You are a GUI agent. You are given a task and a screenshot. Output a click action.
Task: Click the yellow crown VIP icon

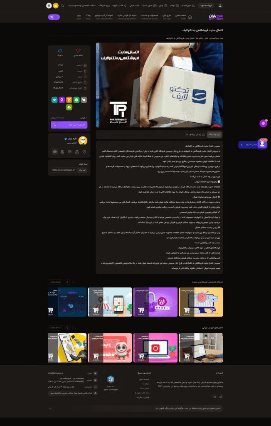point(56,6)
